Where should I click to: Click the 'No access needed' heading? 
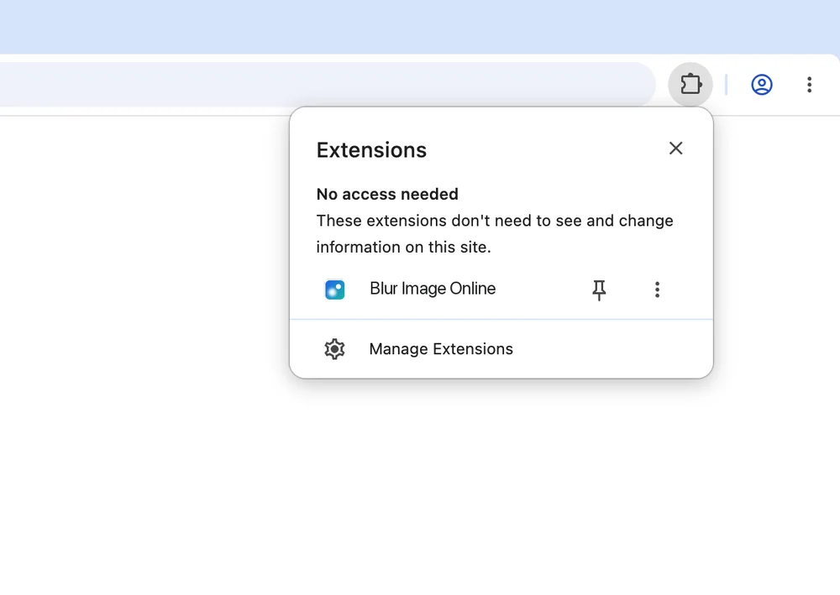click(x=387, y=194)
